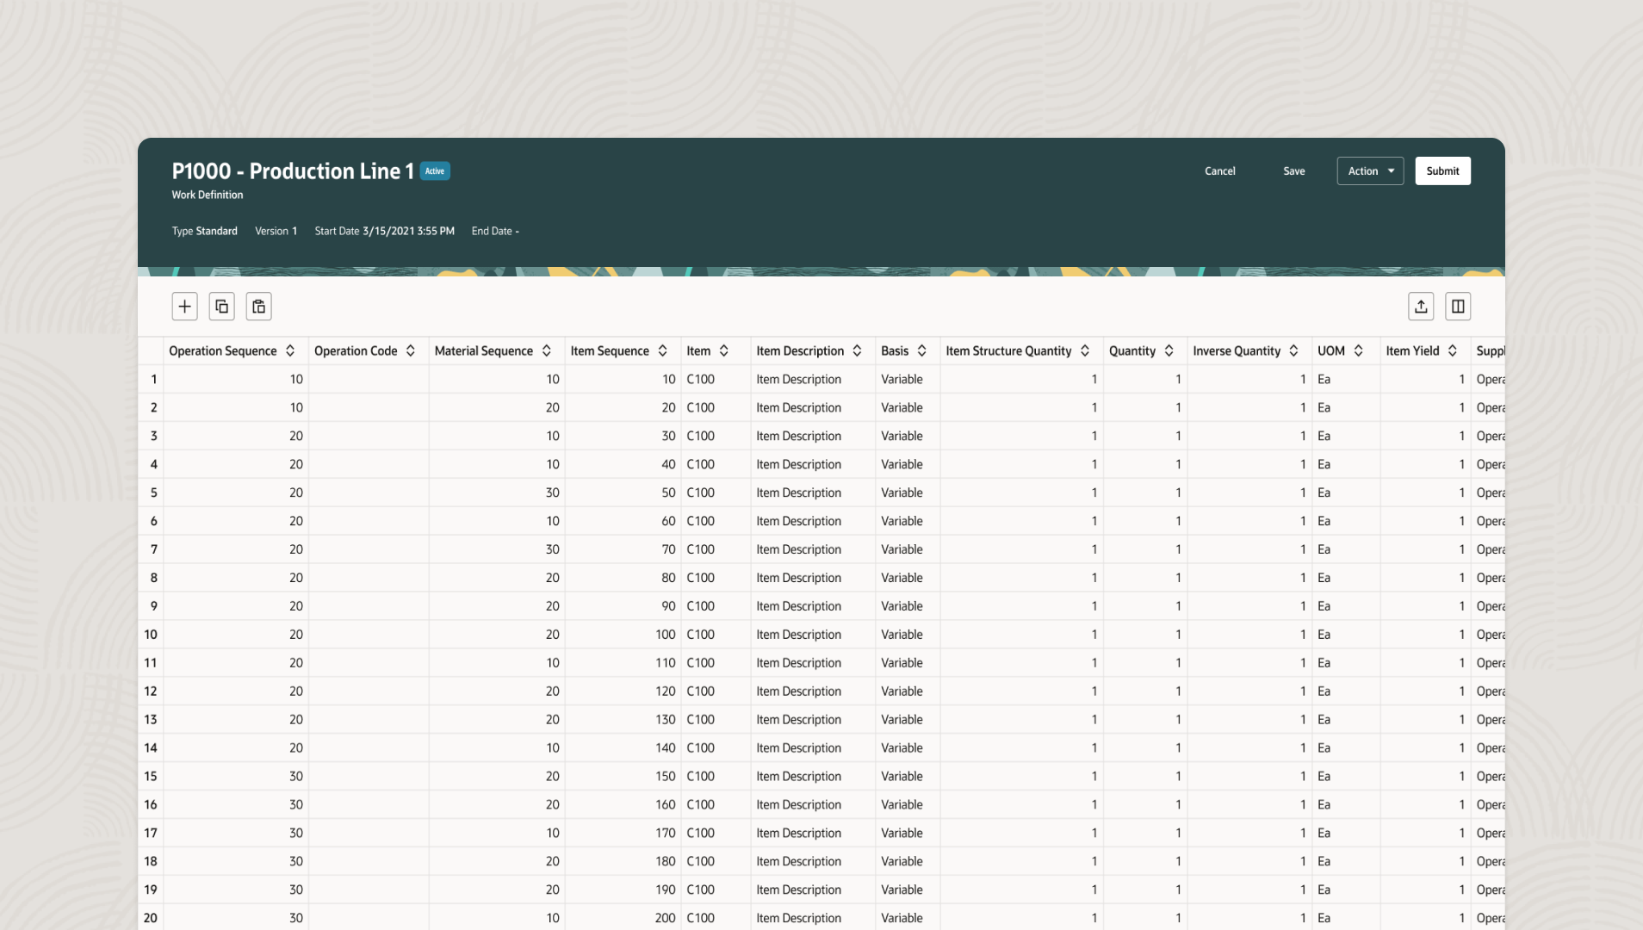
Task: Sort by Quantity column
Action: click(1169, 351)
